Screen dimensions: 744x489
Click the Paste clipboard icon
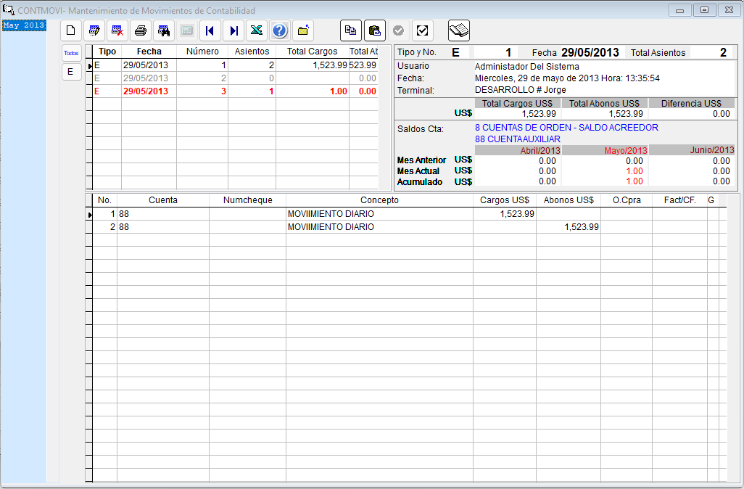click(375, 31)
